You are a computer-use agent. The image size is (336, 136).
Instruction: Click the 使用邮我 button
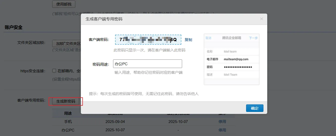pyautogui.click(x=63, y=4)
